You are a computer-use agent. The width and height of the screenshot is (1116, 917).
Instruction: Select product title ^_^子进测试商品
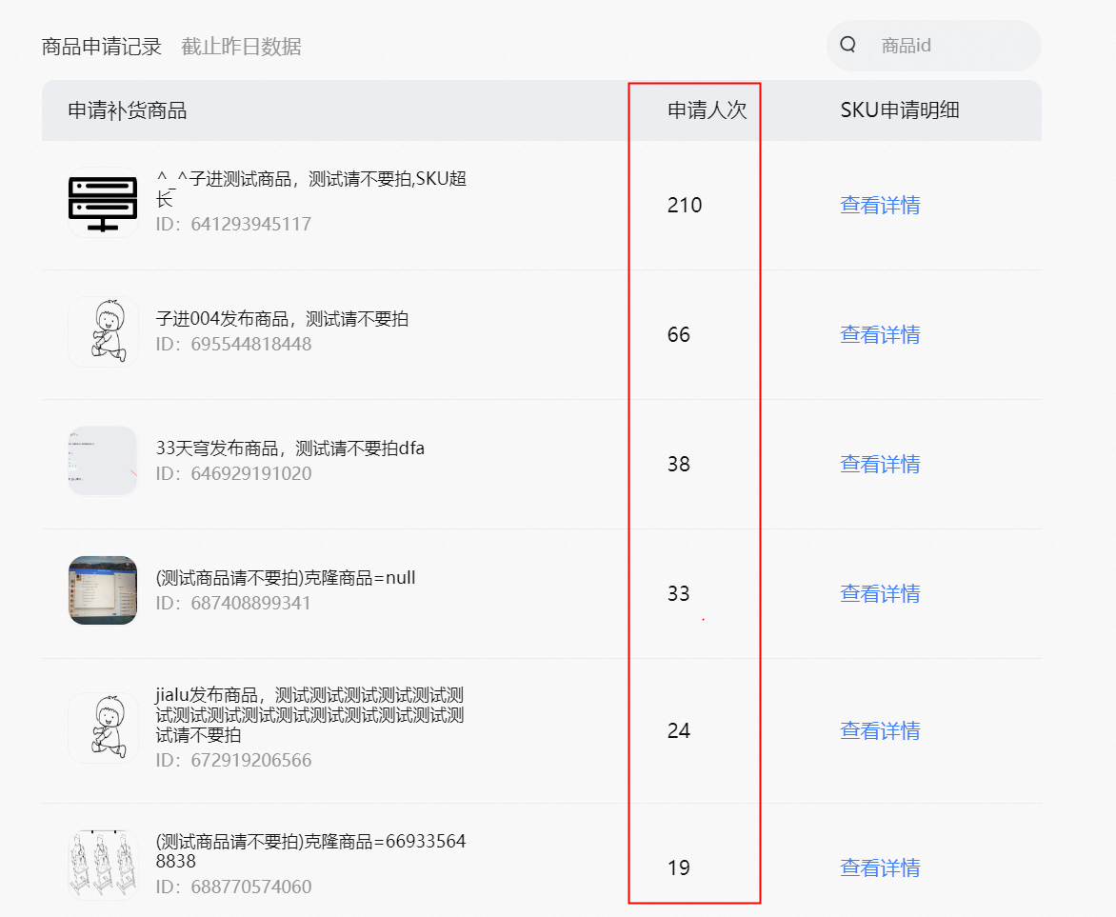pyautogui.click(x=311, y=189)
